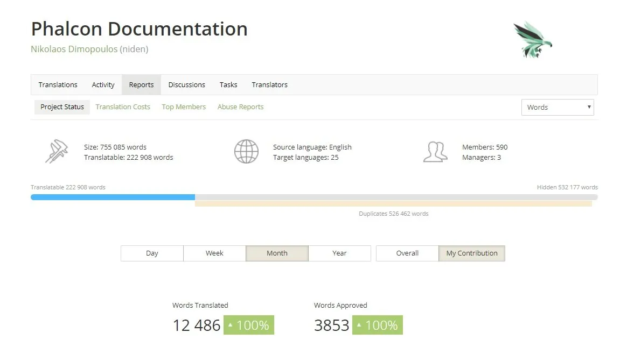
Task: Open the Words unit dropdown
Action: tap(558, 108)
